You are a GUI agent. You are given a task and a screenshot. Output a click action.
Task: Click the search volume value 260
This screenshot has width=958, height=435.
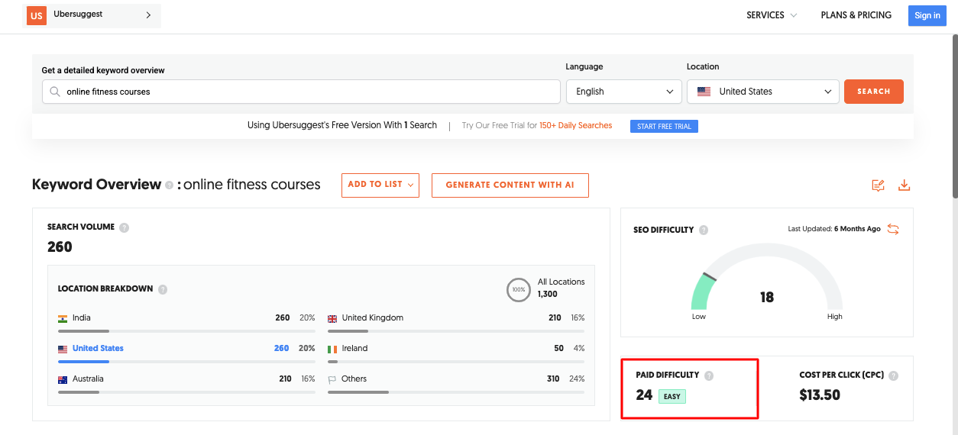click(x=60, y=247)
